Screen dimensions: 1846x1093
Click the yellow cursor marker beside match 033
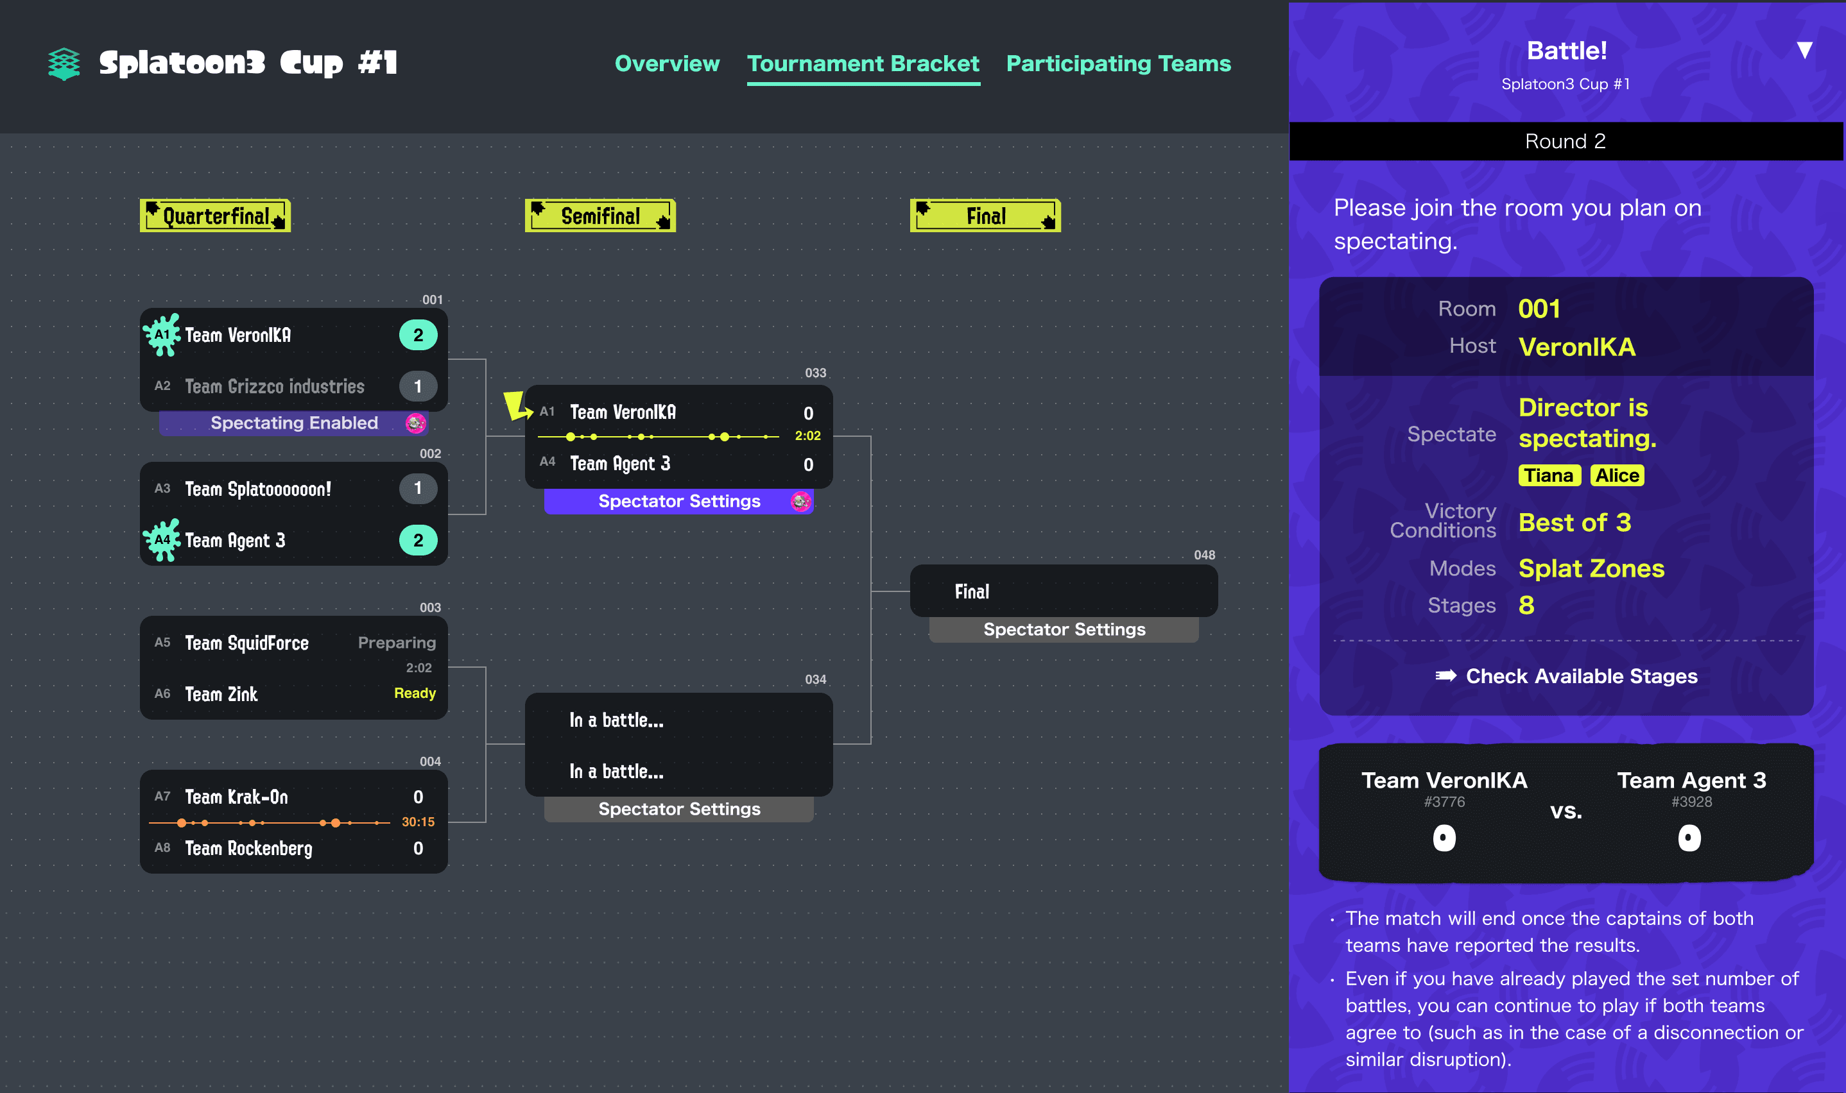(517, 406)
